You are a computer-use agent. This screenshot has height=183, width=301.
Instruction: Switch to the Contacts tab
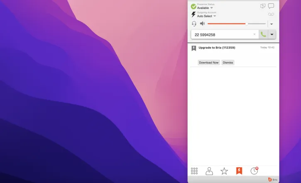click(209, 171)
